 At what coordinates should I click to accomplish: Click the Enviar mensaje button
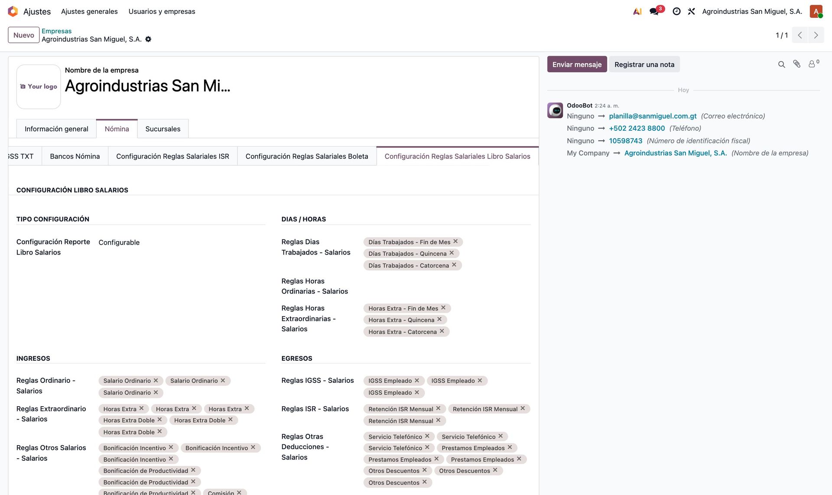tap(577, 65)
